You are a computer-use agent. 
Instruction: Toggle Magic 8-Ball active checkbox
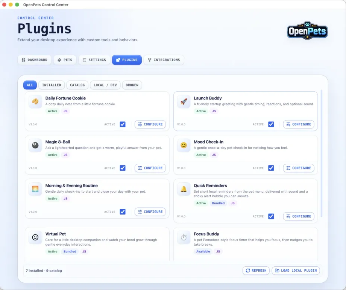tap(123, 168)
